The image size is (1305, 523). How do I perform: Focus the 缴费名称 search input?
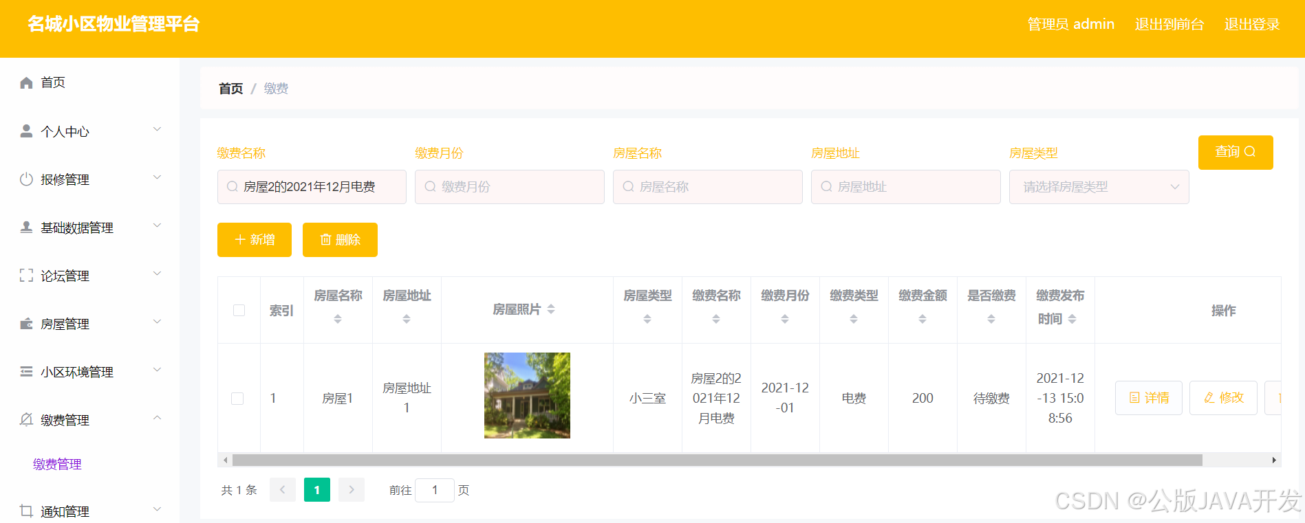[312, 187]
